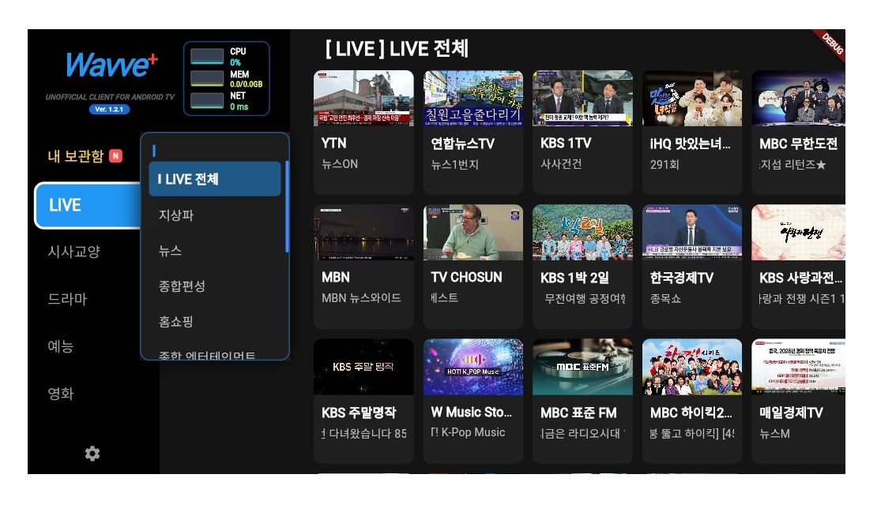Click the 291회 episode text
The width and height of the screenshot is (881, 508).
(x=665, y=164)
